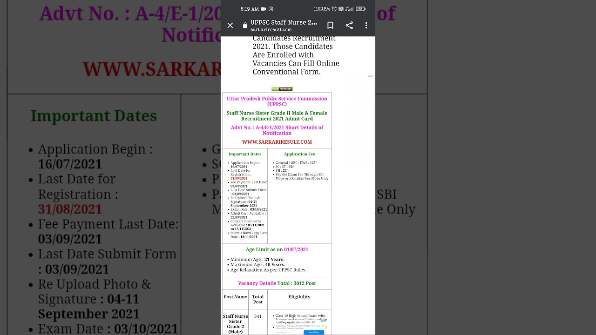Open the WWW.SARKARIRESULT.COM link
Image resolution: width=596 pixels, height=335 pixels.
277,142
